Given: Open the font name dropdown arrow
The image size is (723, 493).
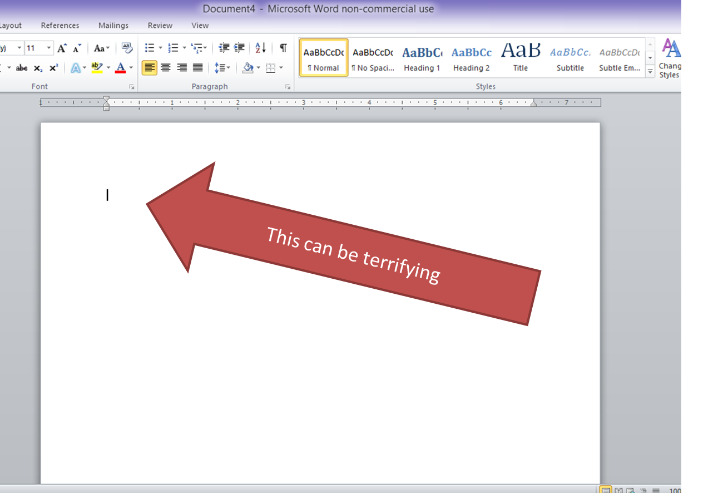Looking at the screenshot, I should pyautogui.click(x=19, y=48).
